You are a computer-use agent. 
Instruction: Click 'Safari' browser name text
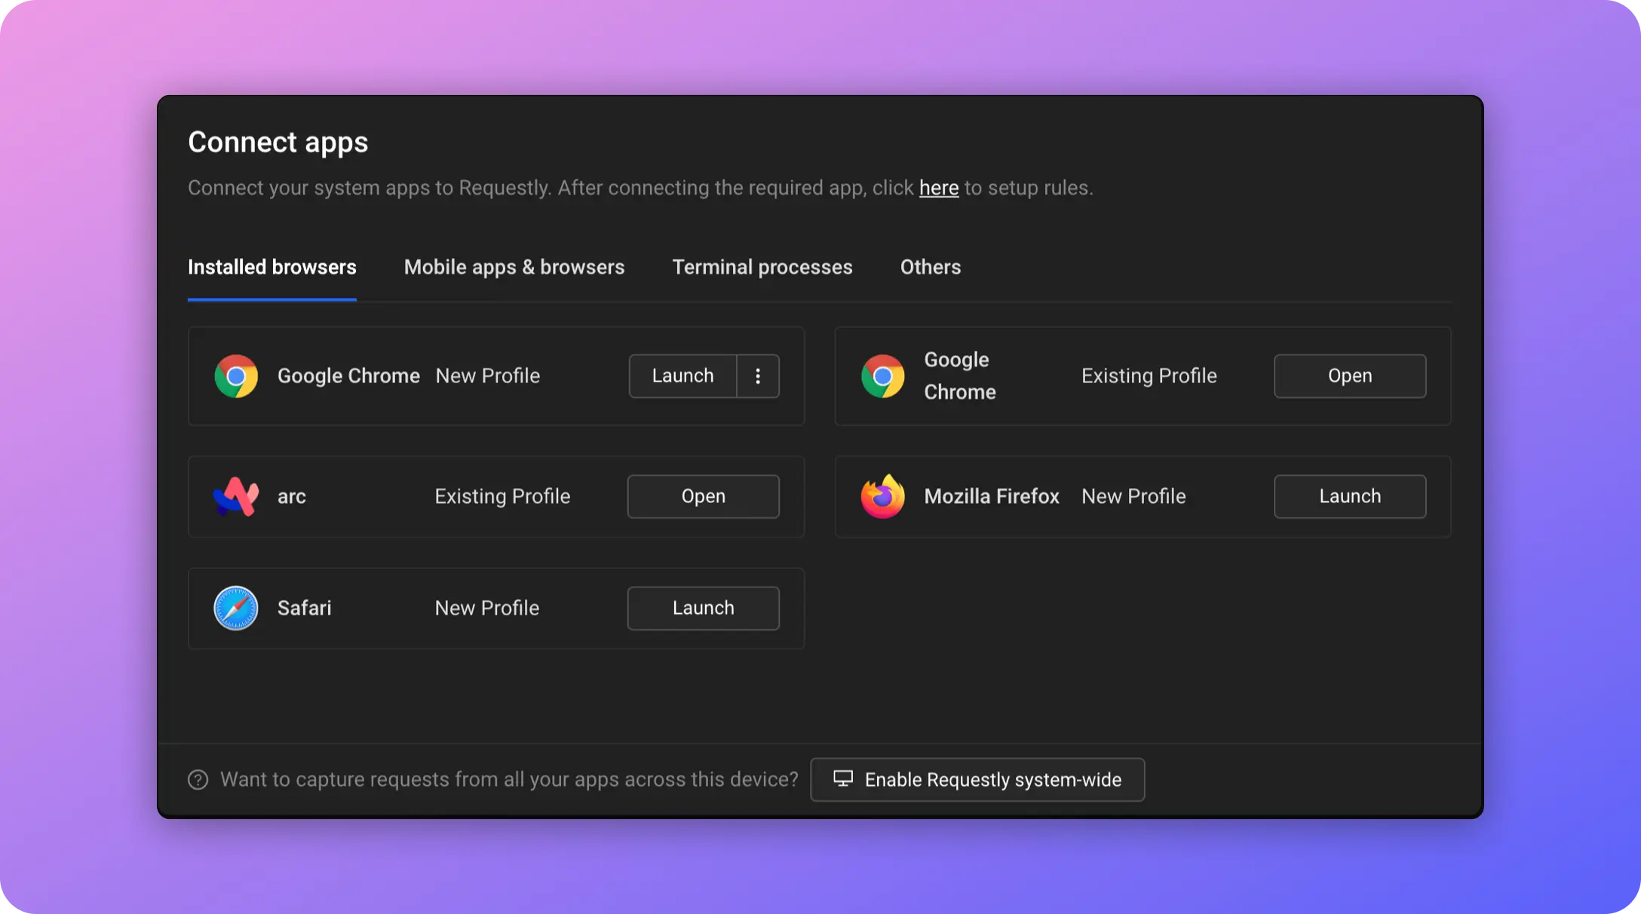(305, 608)
